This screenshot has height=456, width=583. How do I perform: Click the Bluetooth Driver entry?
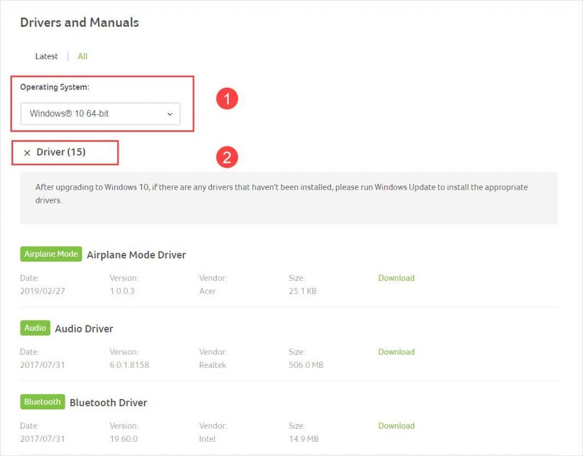(x=108, y=402)
